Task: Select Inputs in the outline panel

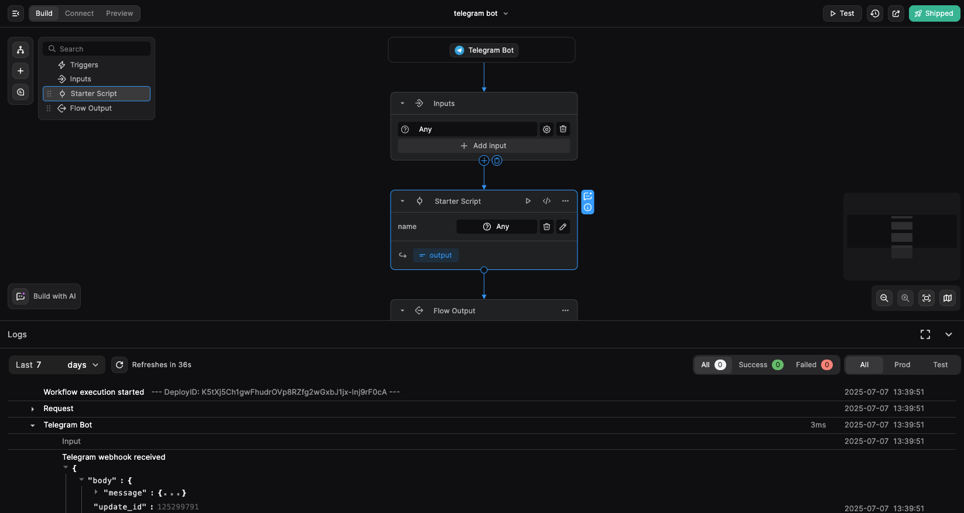Action: (x=97, y=79)
